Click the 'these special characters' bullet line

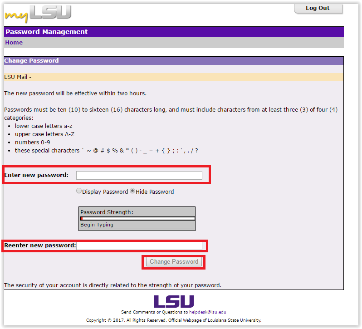[107, 151]
